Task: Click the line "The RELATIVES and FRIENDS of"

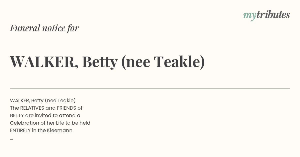Action: tap(46, 108)
